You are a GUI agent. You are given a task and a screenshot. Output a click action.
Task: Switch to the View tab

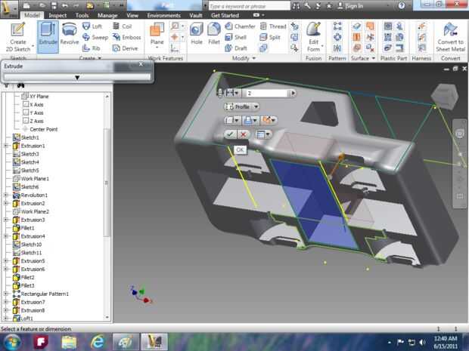(x=132, y=15)
